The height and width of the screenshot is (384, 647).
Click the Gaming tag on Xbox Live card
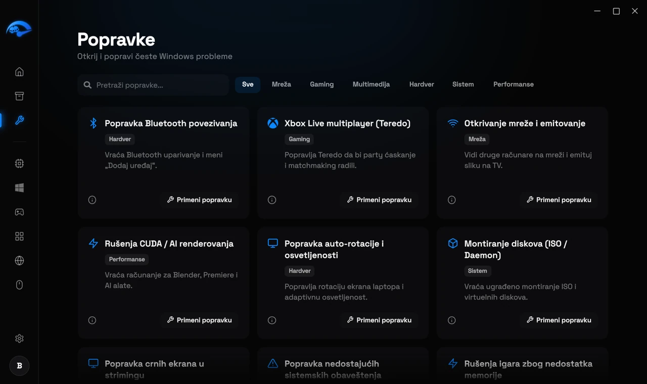click(x=299, y=139)
